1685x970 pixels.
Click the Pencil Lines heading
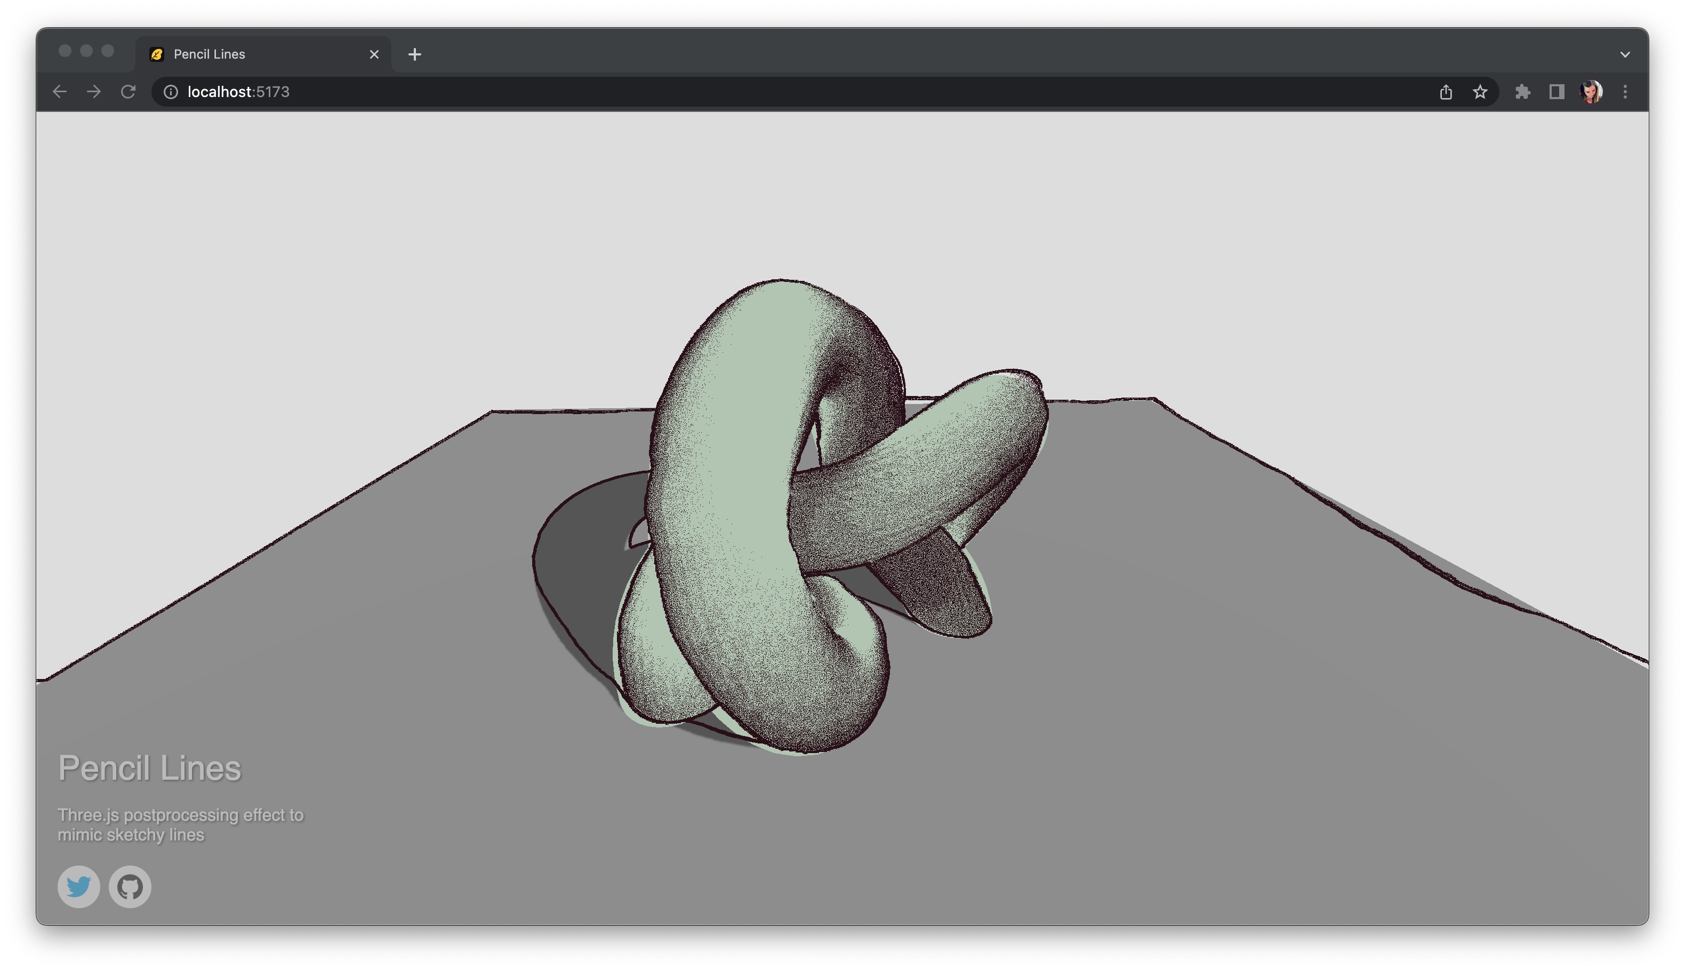149,768
